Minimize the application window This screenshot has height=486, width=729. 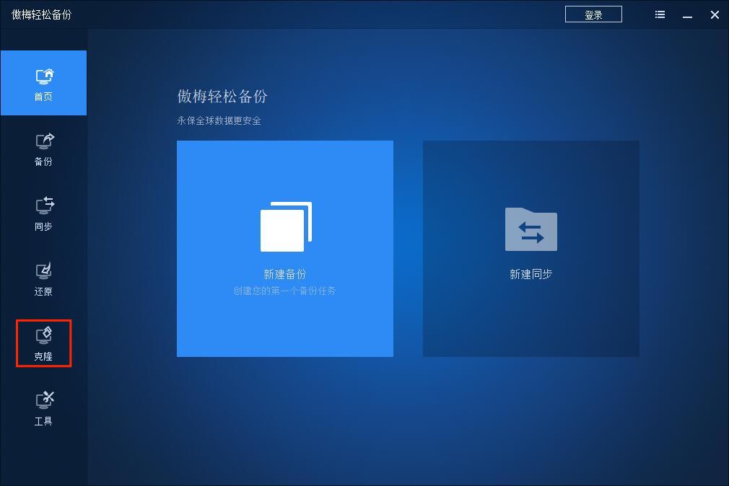(x=687, y=14)
